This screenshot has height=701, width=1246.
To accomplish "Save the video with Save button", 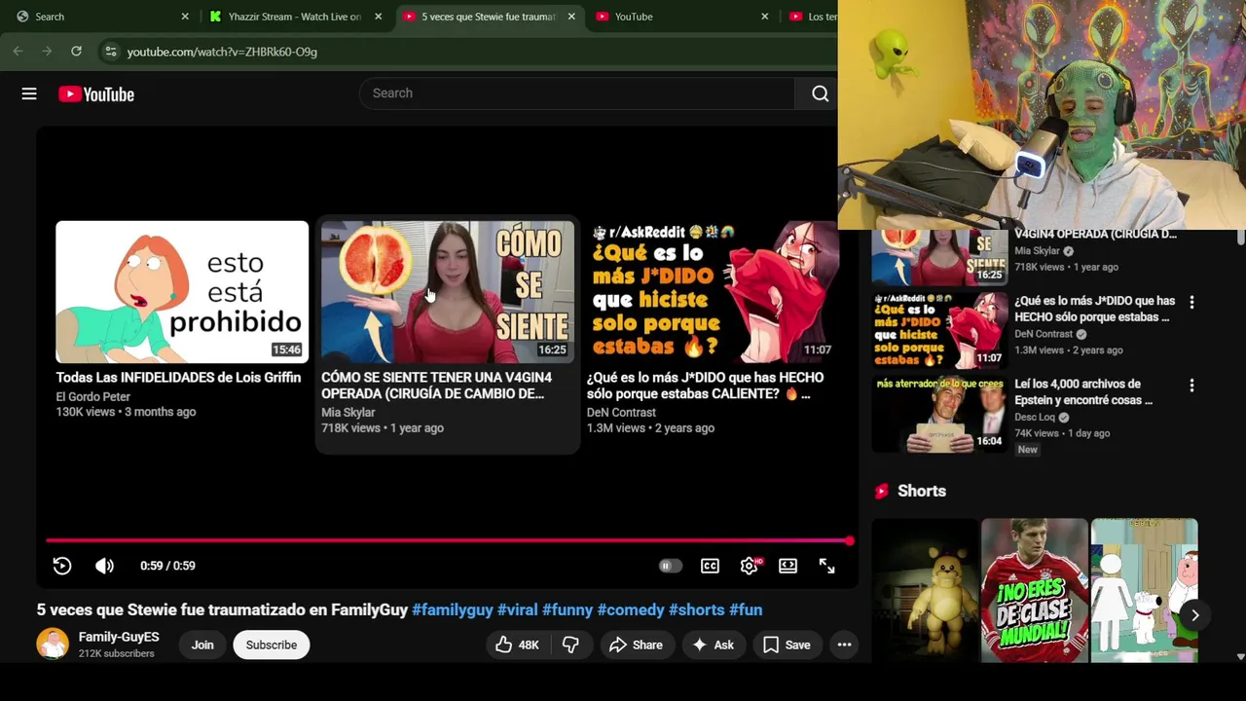I will pos(787,645).
